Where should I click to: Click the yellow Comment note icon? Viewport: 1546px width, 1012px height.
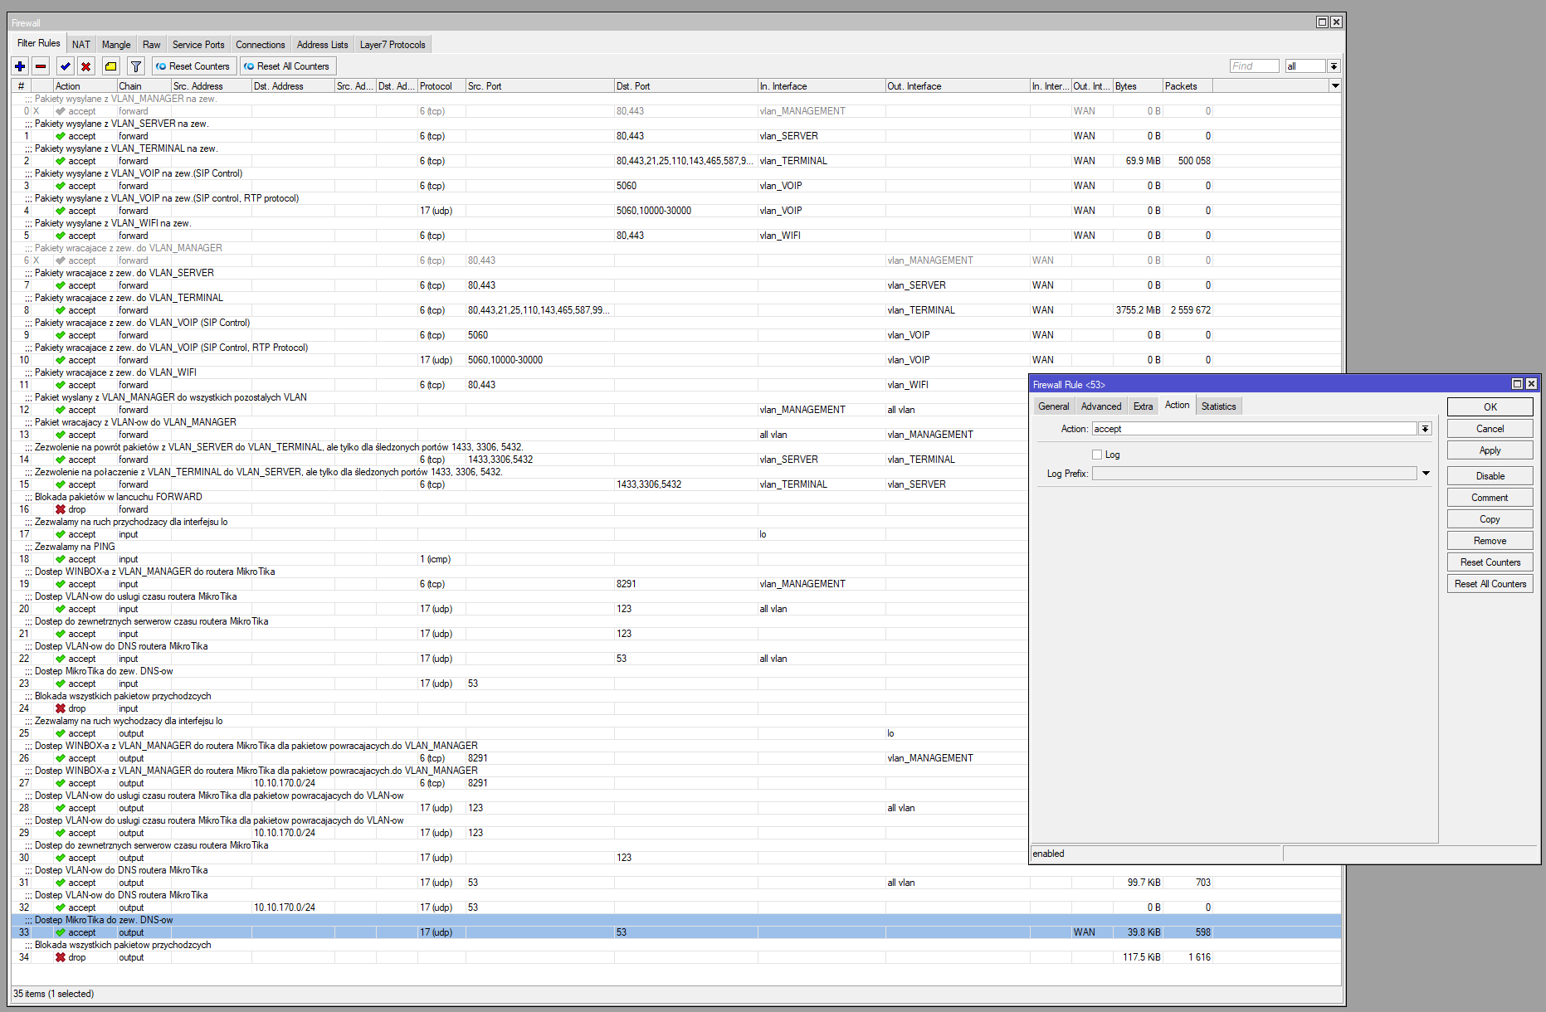tap(110, 66)
